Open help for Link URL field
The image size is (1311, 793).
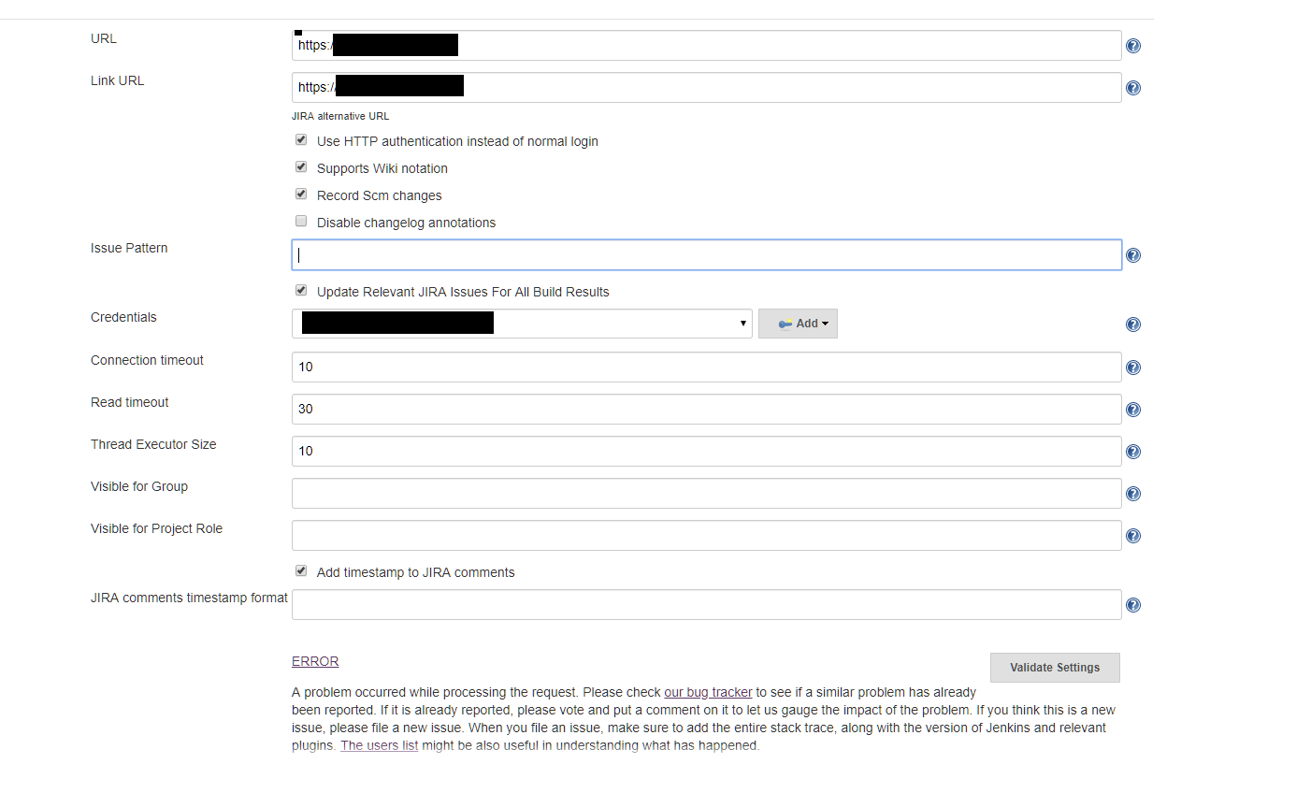click(x=1132, y=88)
